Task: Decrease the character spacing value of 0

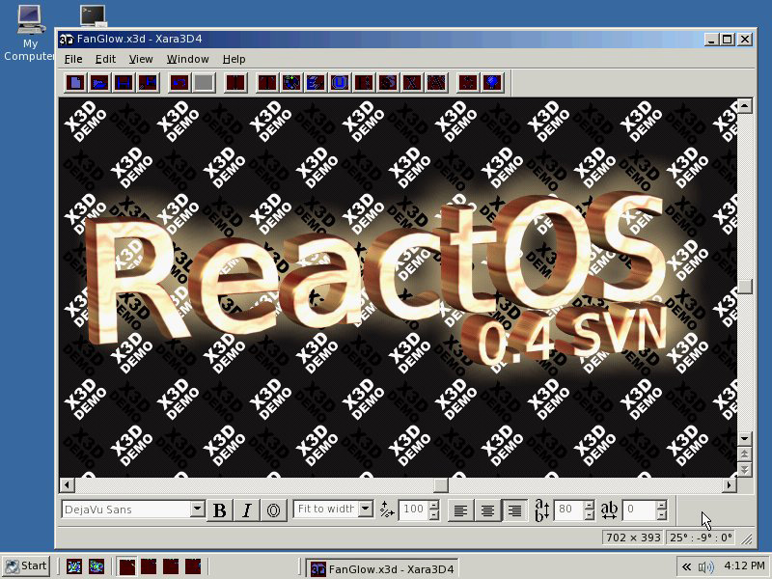Action: pos(662,515)
